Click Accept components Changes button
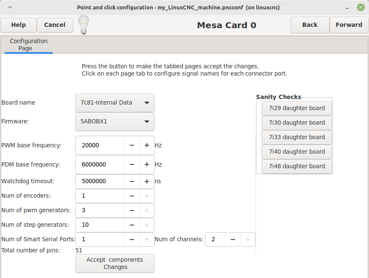The width and height of the screenshot is (369, 278). click(115, 263)
